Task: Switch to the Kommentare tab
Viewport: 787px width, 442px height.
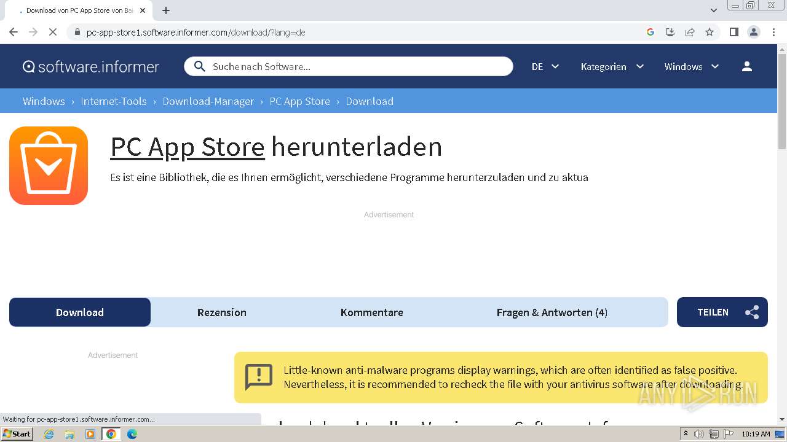Action: pos(372,312)
